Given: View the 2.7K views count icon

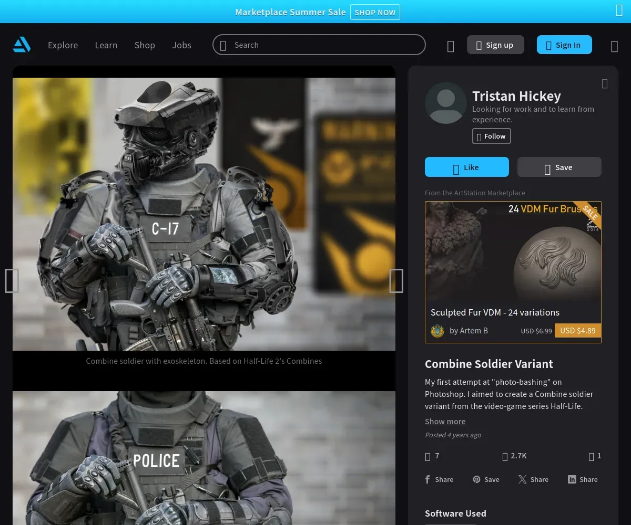Looking at the screenshot, I should [505, 456].
